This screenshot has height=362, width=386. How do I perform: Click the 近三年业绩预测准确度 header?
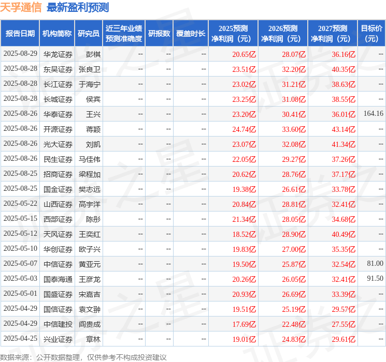pyautogui.click(x=124, y=34)
